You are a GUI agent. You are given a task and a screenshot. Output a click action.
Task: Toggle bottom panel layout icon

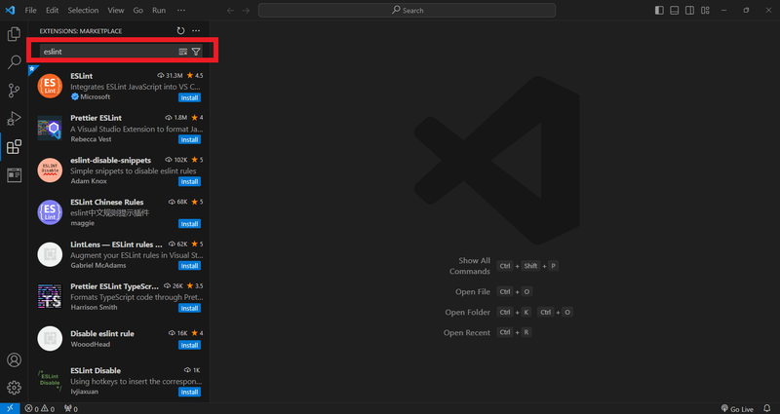tap(674, 11)
